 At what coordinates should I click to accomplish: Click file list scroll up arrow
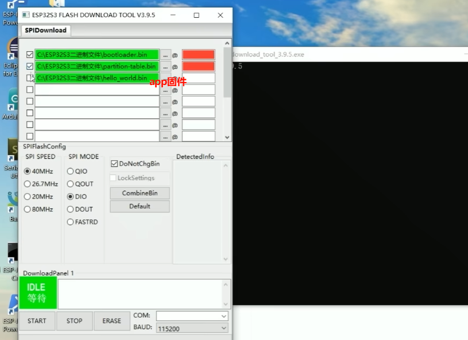[x=227, y=43]
